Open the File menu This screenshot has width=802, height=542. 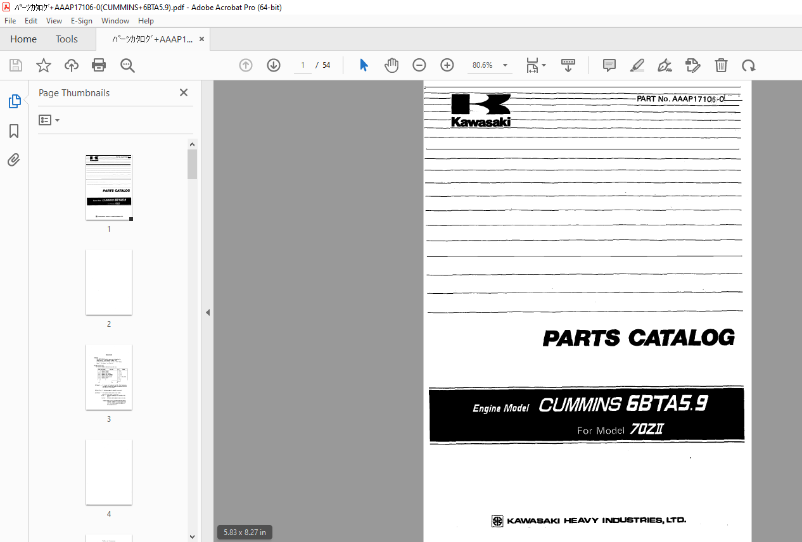point(10,21)
